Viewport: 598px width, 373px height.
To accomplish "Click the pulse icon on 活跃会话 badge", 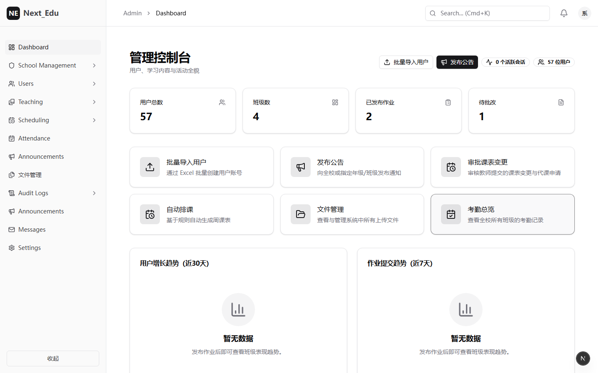I will coord(489,62).
